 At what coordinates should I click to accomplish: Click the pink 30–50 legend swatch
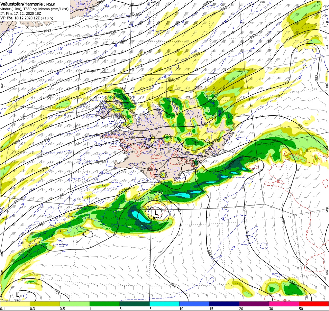coord(284,304)
